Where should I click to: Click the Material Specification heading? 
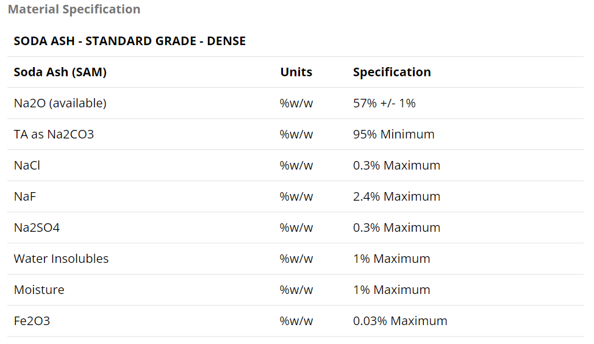click(74, 9)
